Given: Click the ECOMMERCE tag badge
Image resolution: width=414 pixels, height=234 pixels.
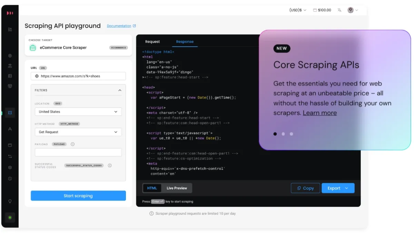Looking at the screenshot, I should 119,48.
